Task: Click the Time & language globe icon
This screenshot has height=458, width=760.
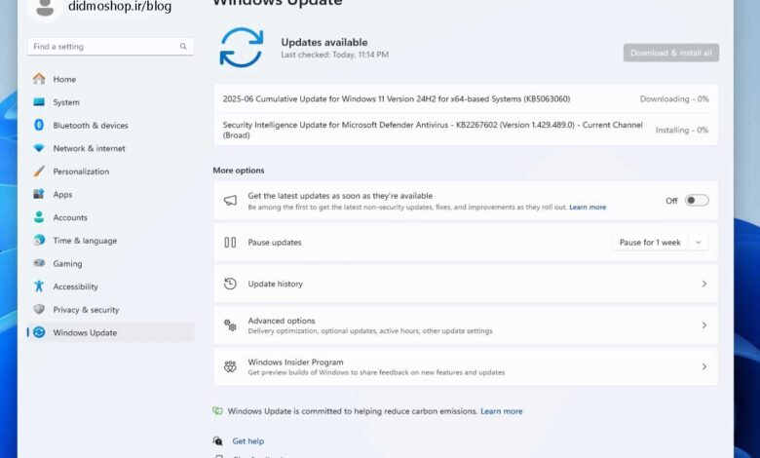Action: pos(39,240)
